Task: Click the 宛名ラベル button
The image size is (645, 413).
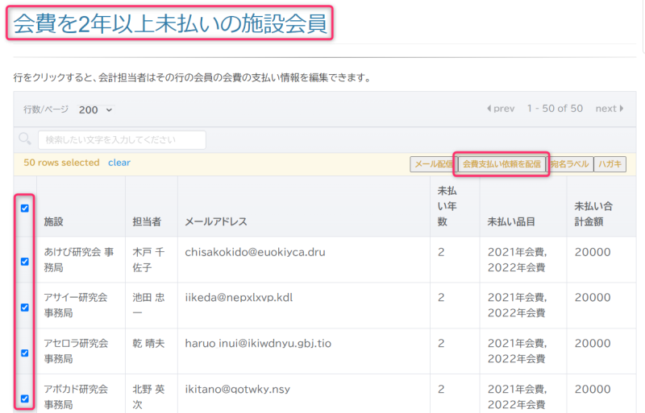Action: (570, 164)
